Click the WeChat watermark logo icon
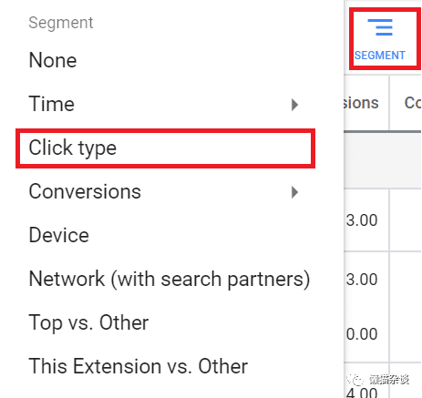Image resolution: width=422 pixels, height=398 pixels. pos(356,379)
